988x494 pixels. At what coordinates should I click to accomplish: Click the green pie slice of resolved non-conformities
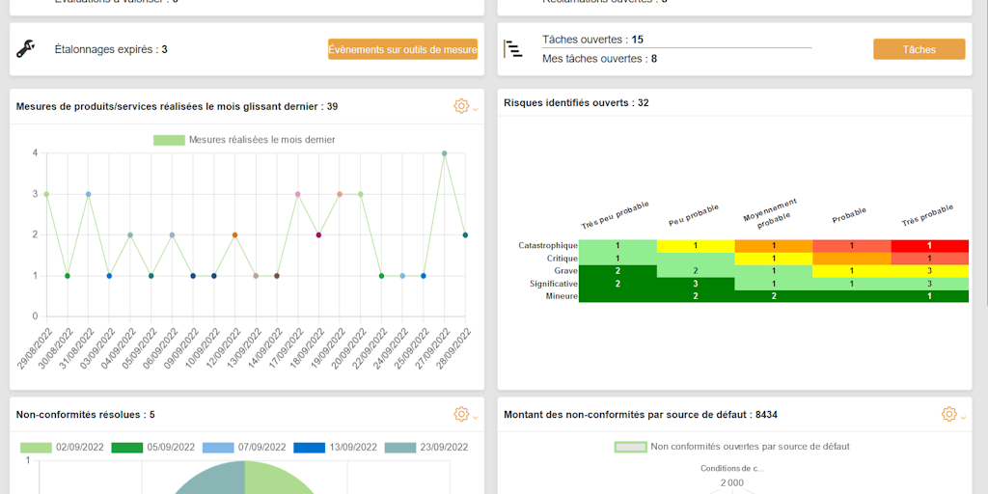coord(277,479)
